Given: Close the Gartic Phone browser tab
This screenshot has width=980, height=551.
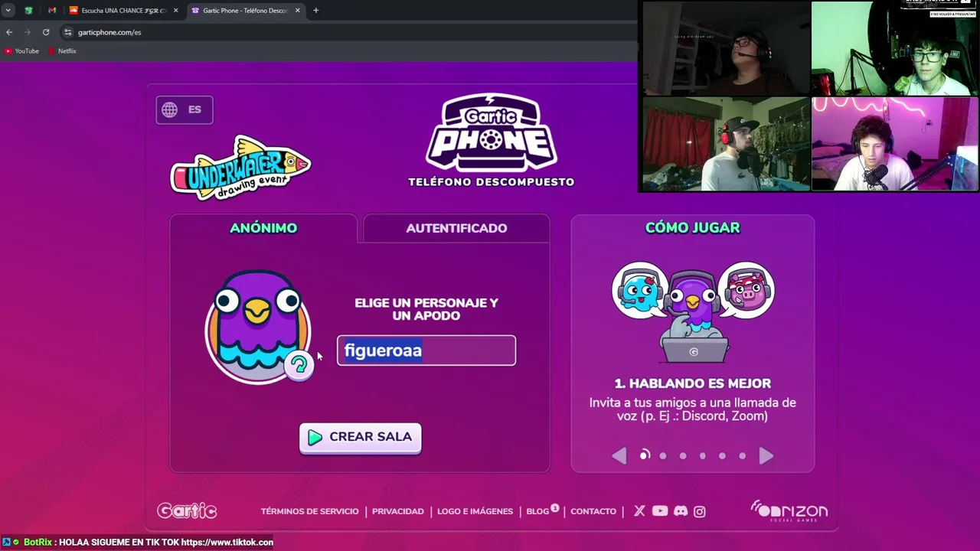Looking at the screenshot, I should pyautogui.click(x=297, y=11).
